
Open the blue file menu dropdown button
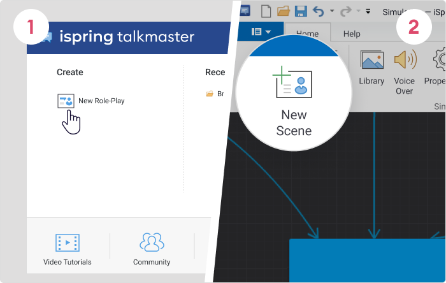point(261,32)
